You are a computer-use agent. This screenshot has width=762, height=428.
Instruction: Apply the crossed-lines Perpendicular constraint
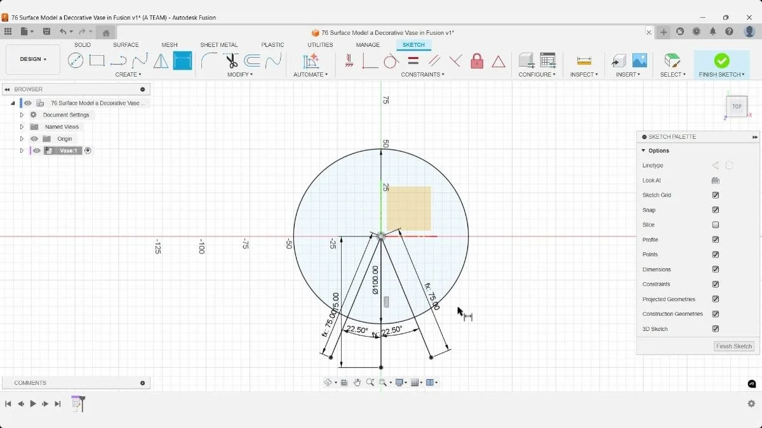coord(455,61)
